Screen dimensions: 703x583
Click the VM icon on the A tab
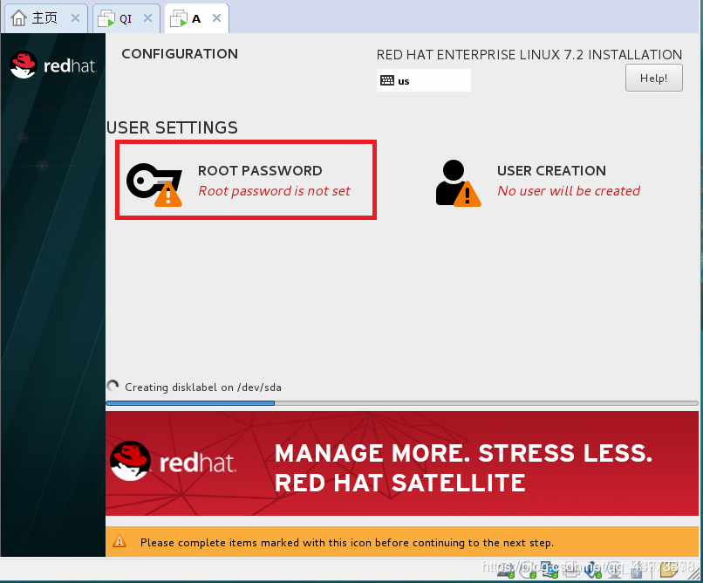coord(179,18)
